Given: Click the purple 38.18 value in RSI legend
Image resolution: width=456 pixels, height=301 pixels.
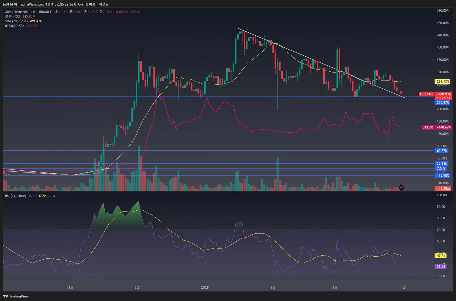Looking at the screenshot, I should (x=32, y=196).
